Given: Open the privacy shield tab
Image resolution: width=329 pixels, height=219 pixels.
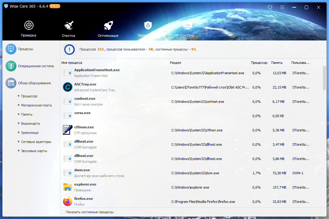Looking at the screenshot, I should [148, 29].
